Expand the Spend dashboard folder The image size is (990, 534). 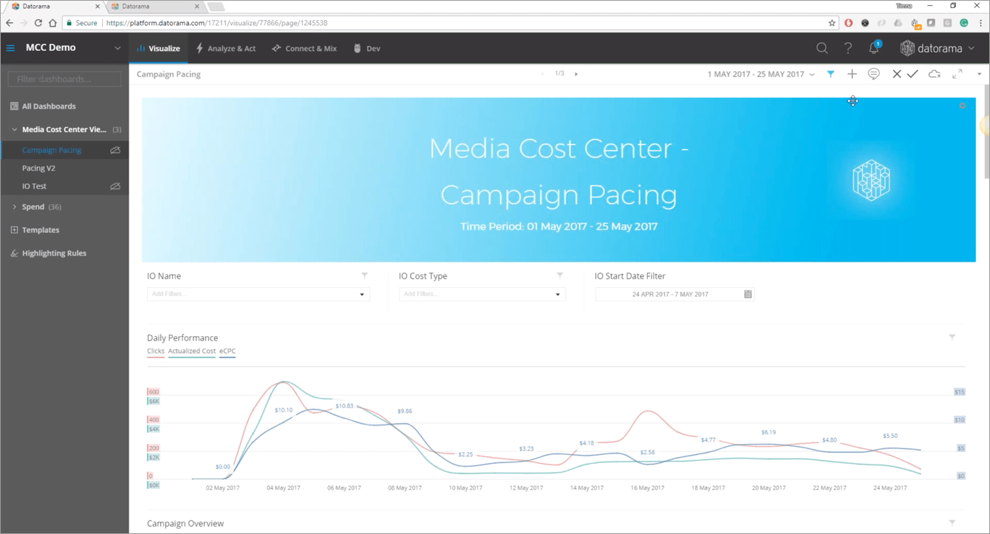(14, 207)
